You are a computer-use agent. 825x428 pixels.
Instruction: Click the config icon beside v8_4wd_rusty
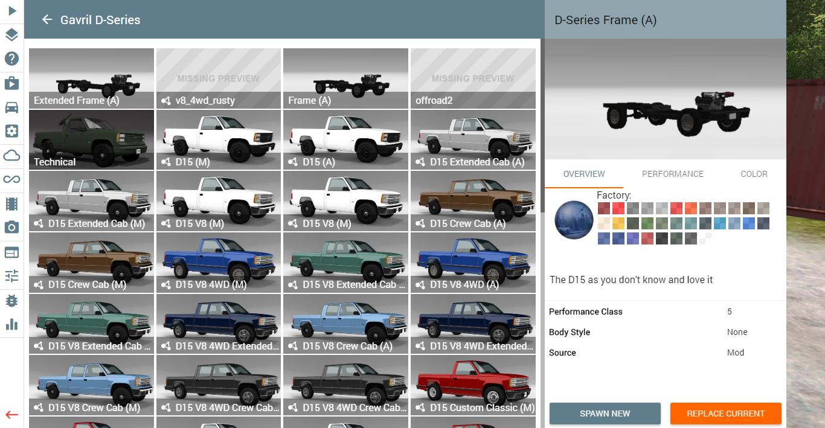point(165,101)
